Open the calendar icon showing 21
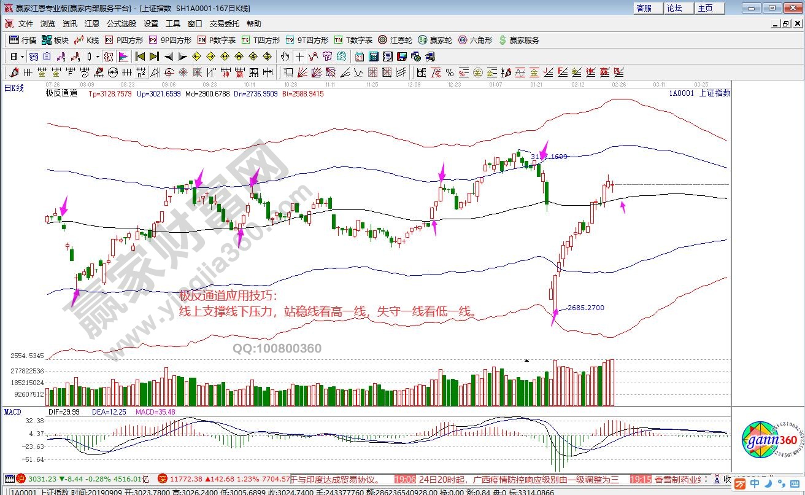This screenshot has width=805, height=495. click(360, 57)
